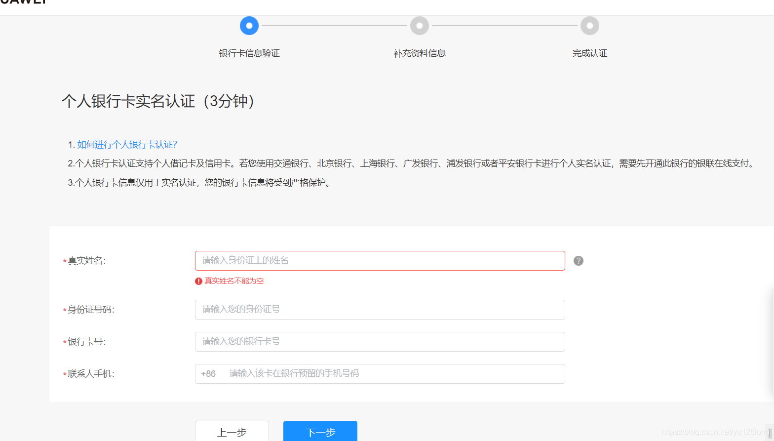Focus the 银行卡号 input field

[x=380, y=342]
